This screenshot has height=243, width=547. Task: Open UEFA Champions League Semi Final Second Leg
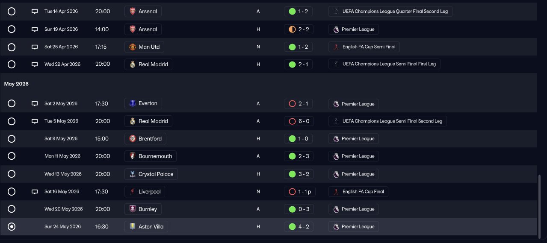click(x=387, y=121)
